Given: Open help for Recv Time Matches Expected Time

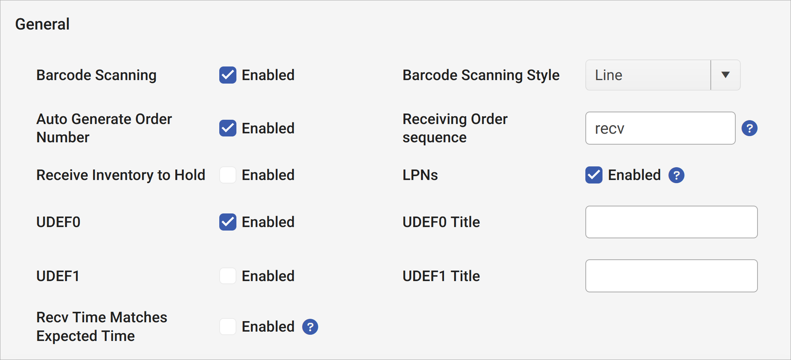Looking at the screenshot, I should 310,327.
